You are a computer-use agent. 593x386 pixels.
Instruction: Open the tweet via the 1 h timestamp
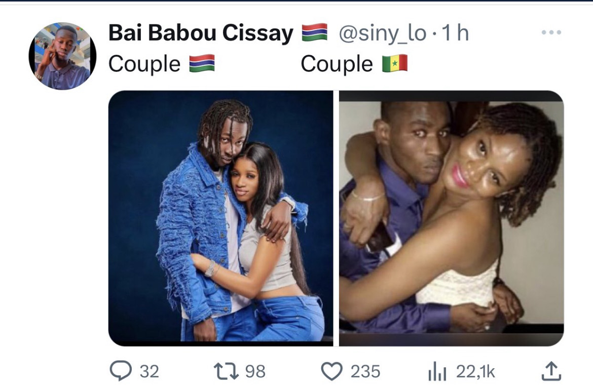(455, 33)
